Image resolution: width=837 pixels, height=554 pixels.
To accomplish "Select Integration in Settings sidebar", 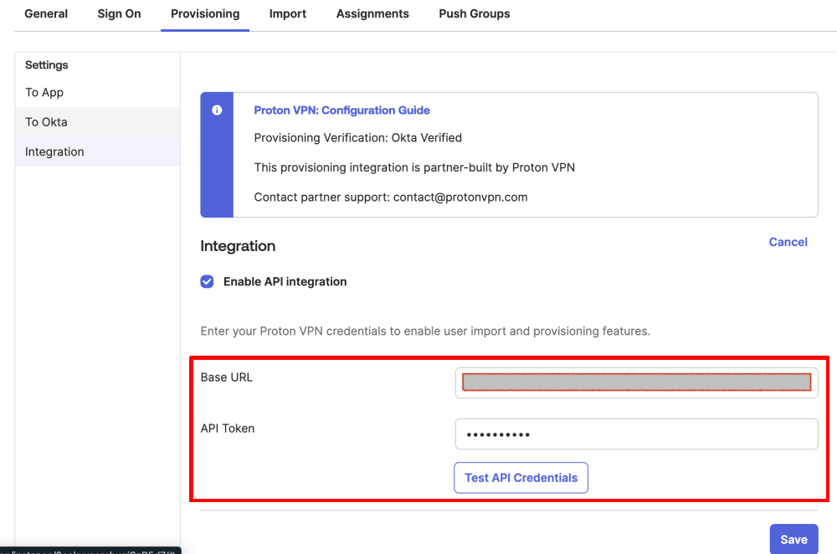I will tap(98, 152).
